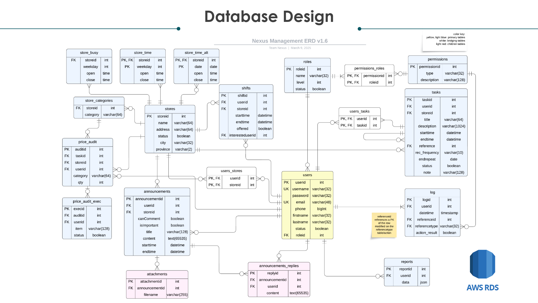This screenshot has width=538, height=303.
Task: Click the Nexus Management ERD v1.6 heading
Action: pyautogui.click(x=290, y=41)
